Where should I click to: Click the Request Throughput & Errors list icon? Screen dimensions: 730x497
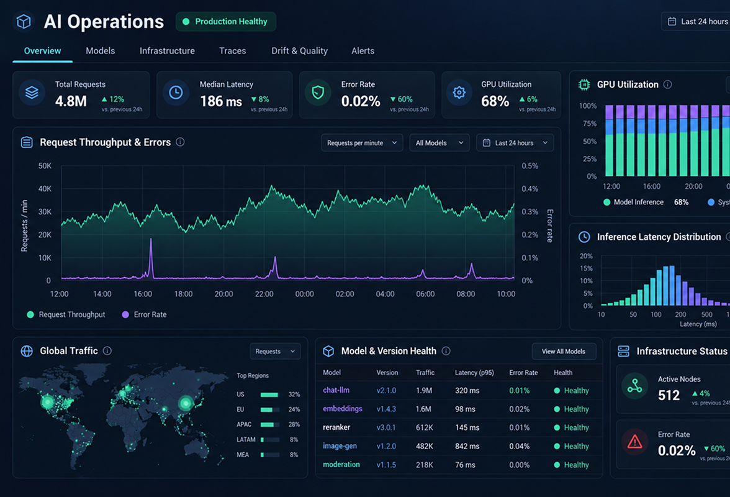(x=27, y=142)
